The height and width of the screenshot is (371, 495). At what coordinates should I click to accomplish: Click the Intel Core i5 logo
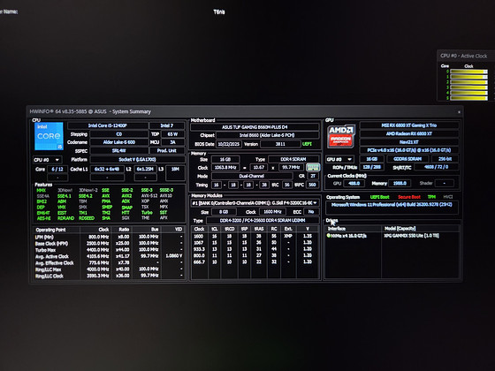[x=49, y=136]
